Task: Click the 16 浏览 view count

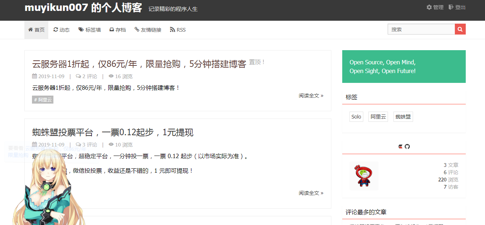Action: pos(121,76)
